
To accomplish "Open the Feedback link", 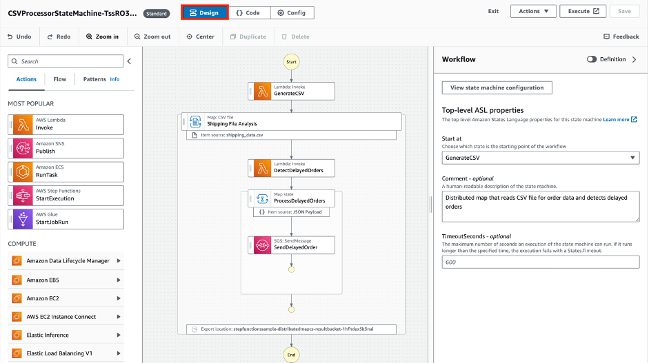I will click(x=621, y=37).
